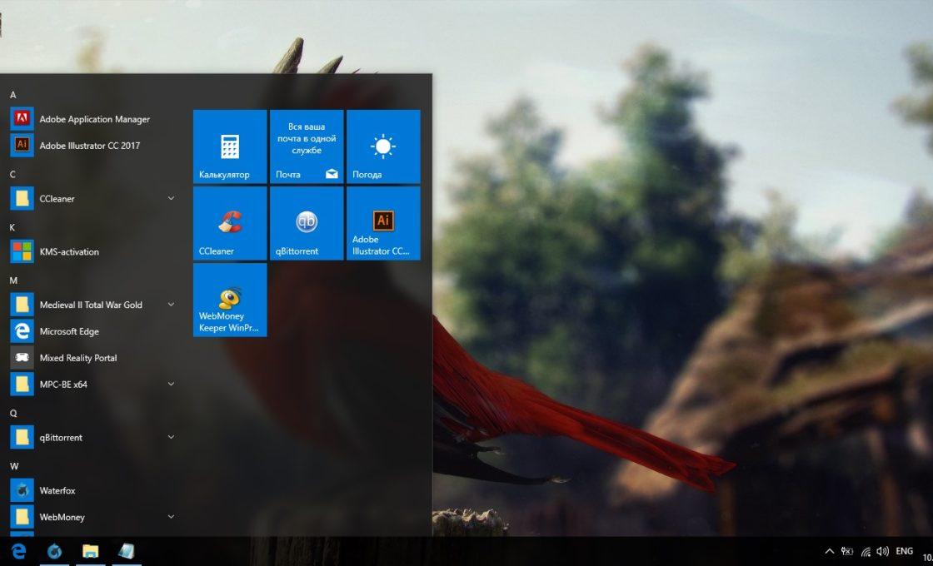The height and width of the screenshot is (566, 933).
Task: Click the letter C section header
Action: (x=13, y=174)
